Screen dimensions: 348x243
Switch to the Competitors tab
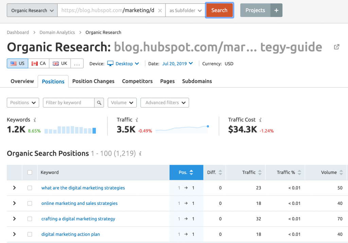click(137, 81)
